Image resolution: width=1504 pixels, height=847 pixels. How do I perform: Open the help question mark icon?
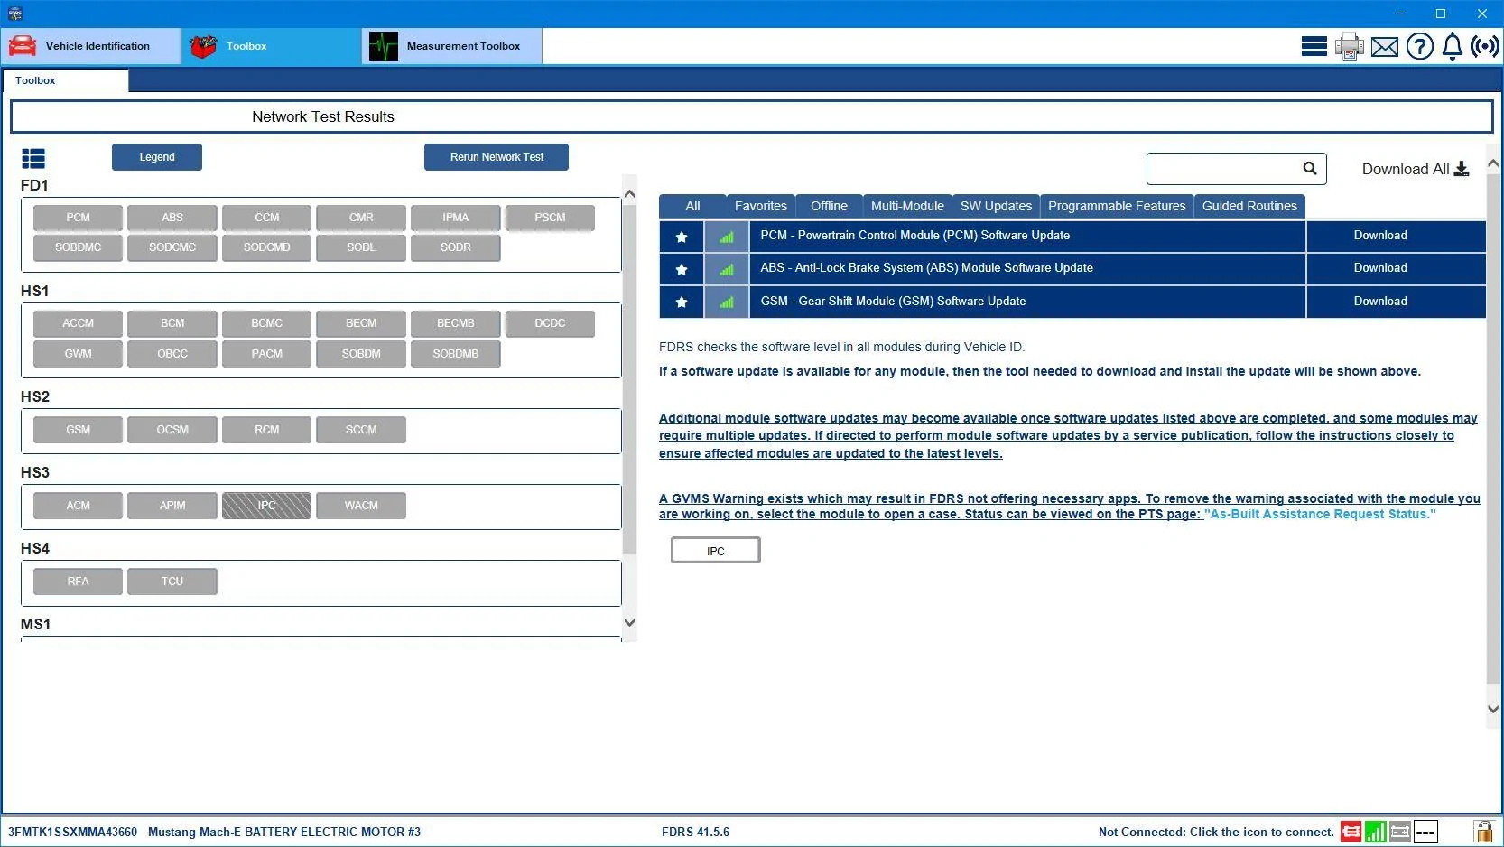(x=1420, y=46)
